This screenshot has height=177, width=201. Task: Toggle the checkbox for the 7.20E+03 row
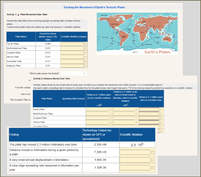152,152
